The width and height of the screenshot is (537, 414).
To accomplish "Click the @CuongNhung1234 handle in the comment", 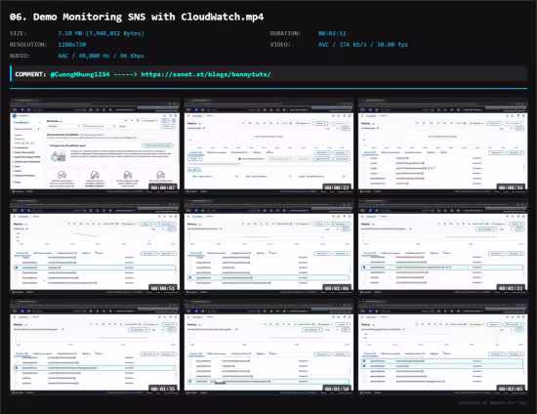I will click(x=80, y=74).
